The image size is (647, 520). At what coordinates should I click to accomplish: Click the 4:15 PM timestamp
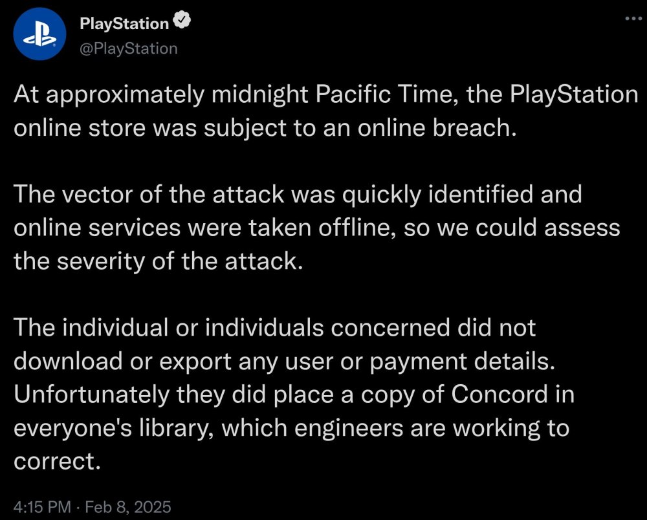[x=41, y=506]
